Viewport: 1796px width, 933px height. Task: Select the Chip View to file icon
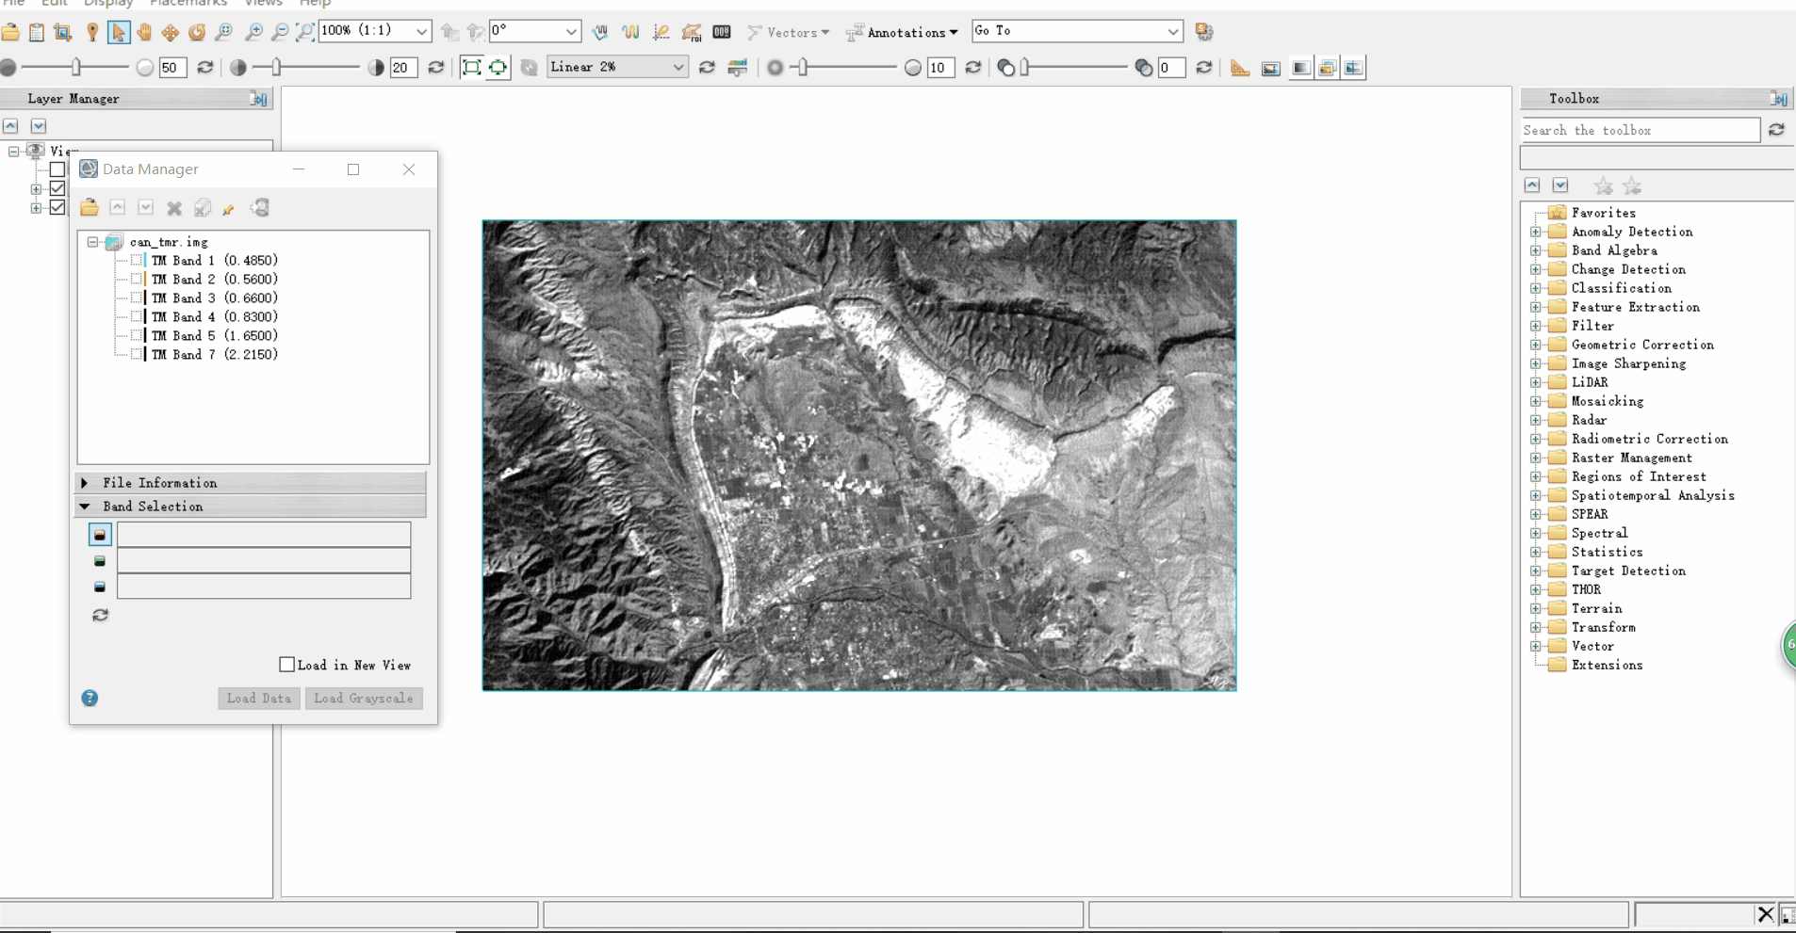(x=63, y=32)
